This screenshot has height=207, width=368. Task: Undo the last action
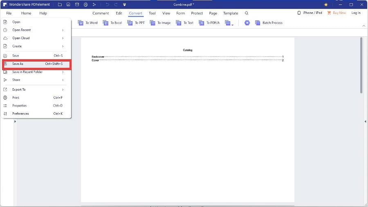coord(107,4)
